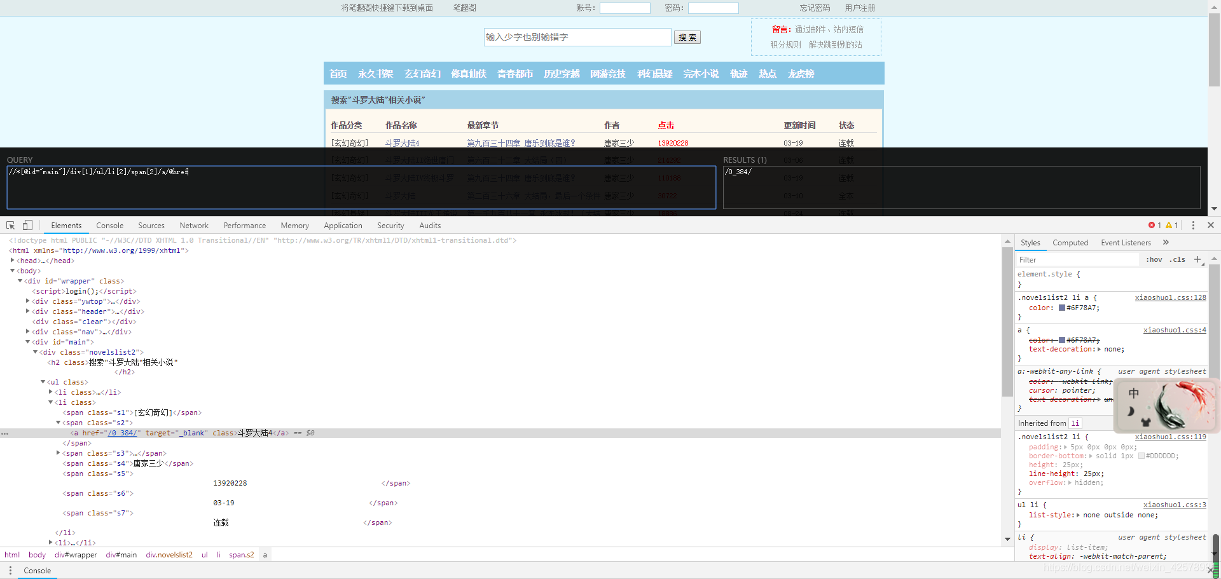Open the Memory tab
Viewport: 1221px width, 579px height.
(294, 226)
